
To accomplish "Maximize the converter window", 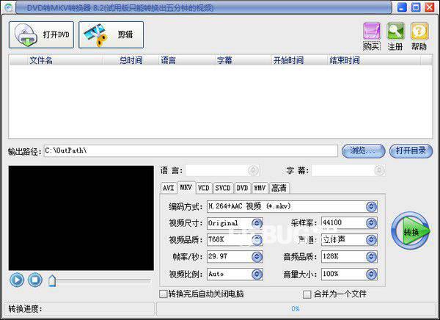I will point(416,7).
